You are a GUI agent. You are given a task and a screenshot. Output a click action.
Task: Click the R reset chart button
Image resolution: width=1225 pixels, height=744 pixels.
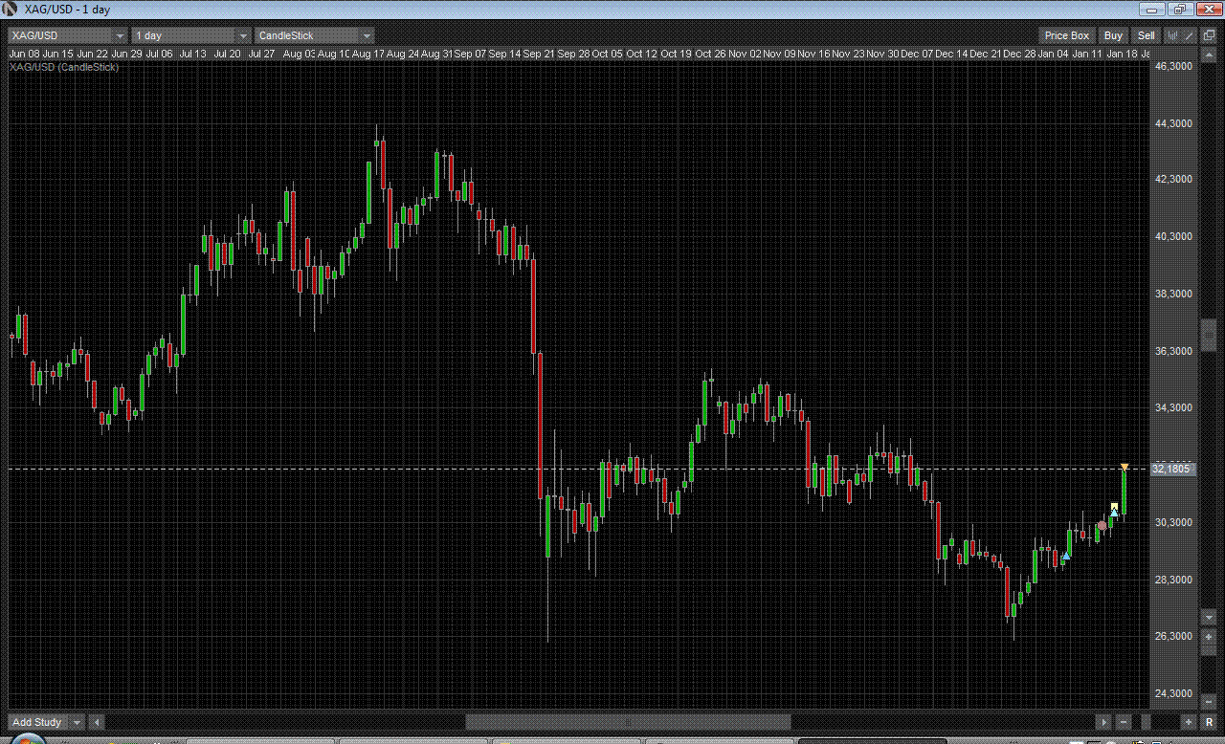tap(1209, 722)
